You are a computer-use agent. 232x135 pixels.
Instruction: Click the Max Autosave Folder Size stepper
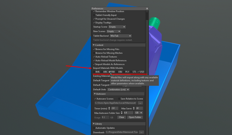(x=122, y=113)
